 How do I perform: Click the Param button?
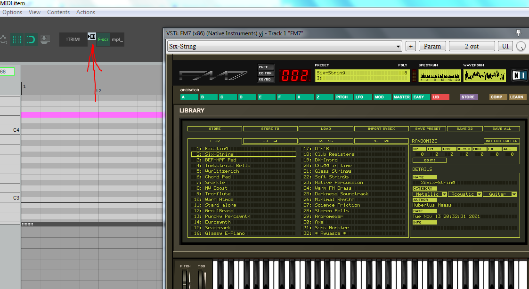coord(432,46)
